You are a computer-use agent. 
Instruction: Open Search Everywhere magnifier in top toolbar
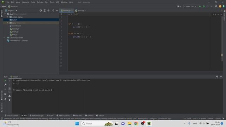point(216,6)
